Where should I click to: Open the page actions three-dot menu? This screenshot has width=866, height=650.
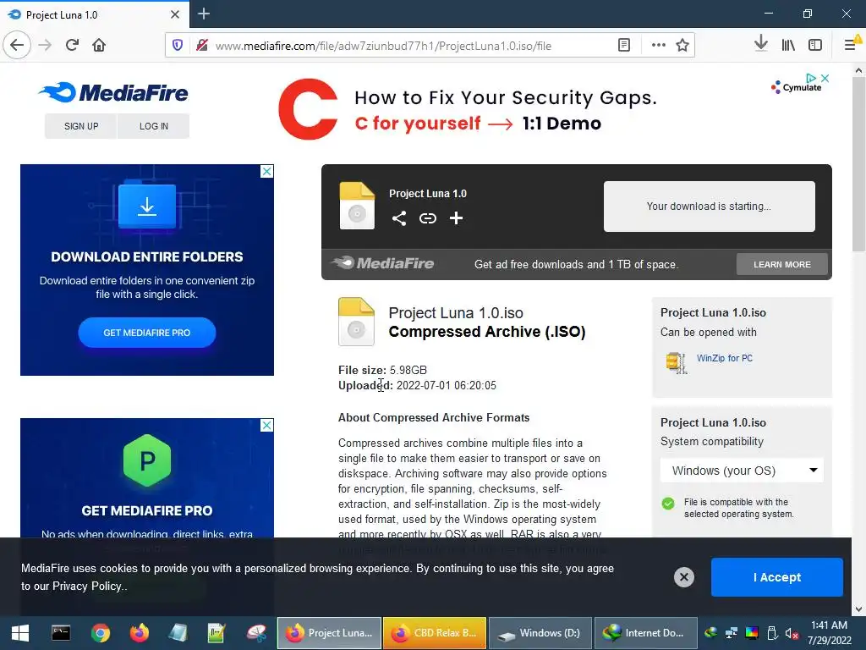point(658,46)
